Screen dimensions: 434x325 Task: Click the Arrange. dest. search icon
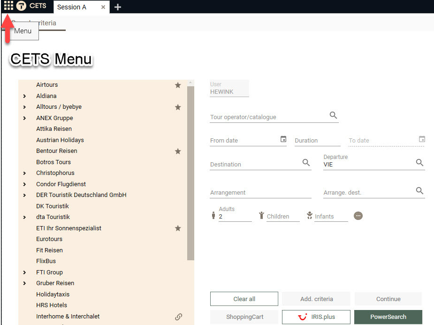coord(419,191)
